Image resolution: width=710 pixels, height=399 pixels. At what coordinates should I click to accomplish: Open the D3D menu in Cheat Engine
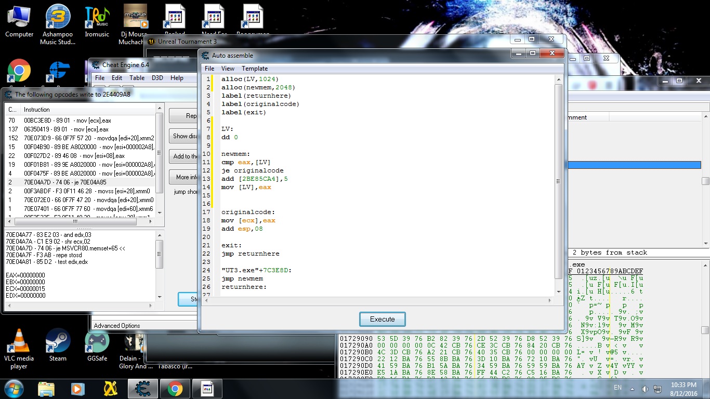click(157, 78)
